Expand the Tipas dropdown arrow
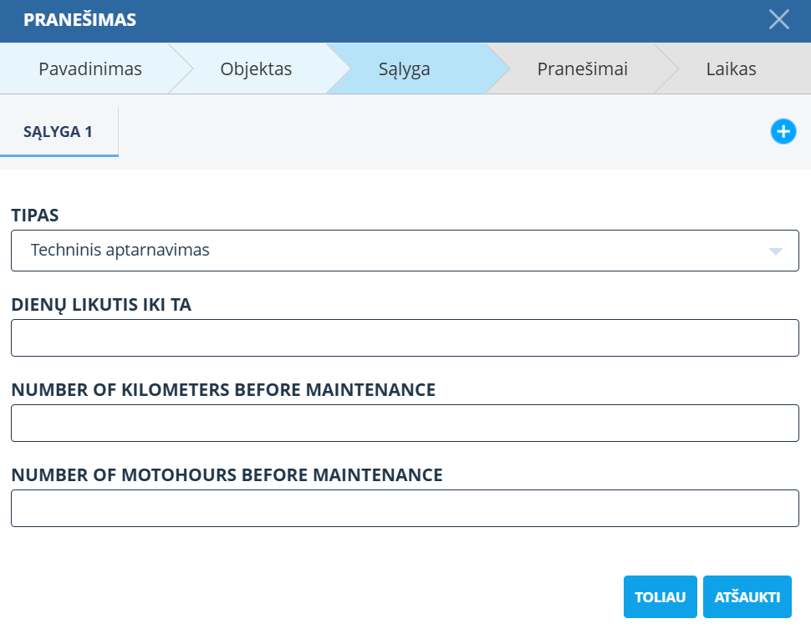 pyautogui.click(x=775, y=251)
